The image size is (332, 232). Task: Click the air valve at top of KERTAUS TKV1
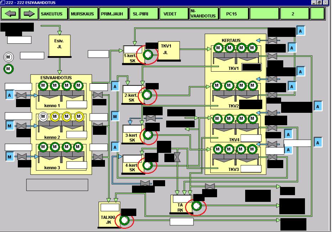coord(272,40)
